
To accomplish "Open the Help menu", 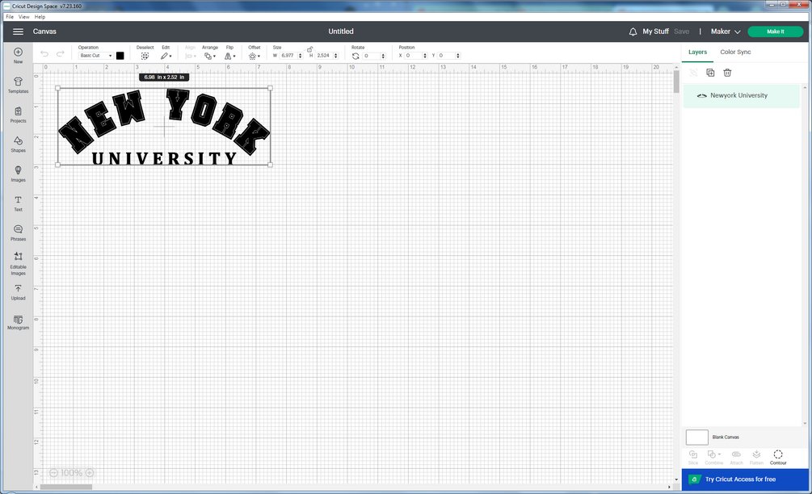I will tap(40, 17).
